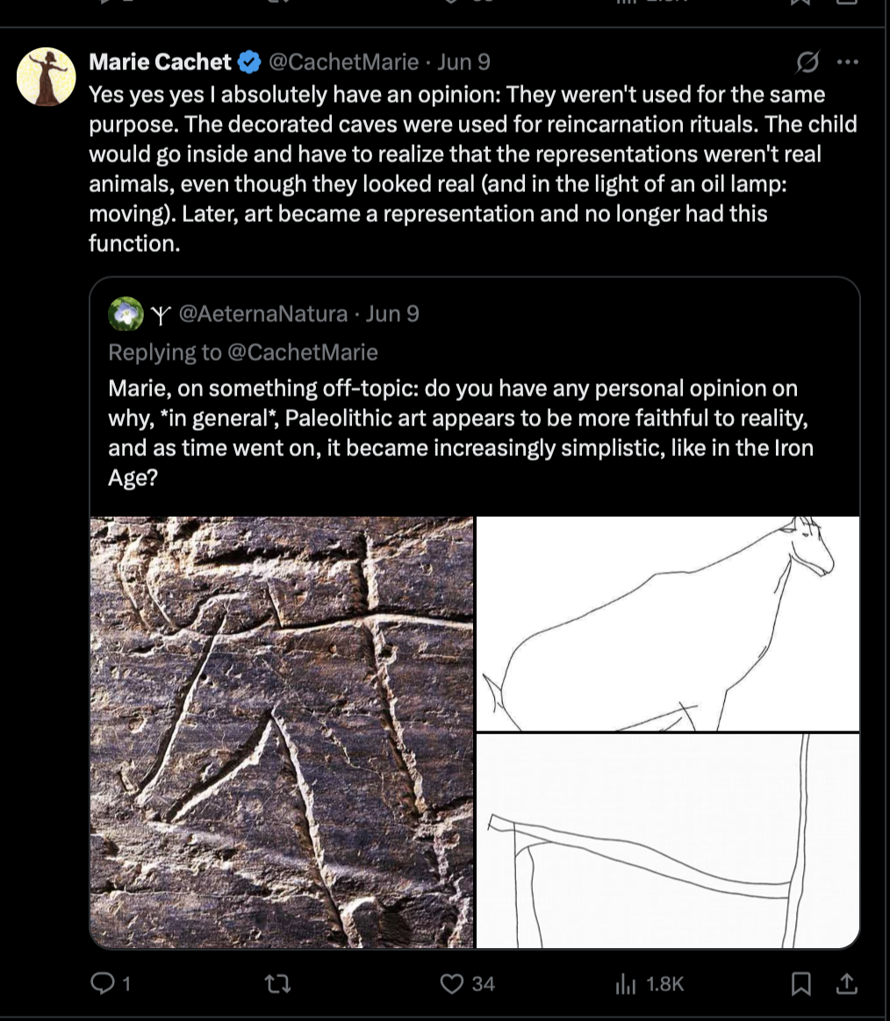Open the quoted tweet's question text

460,433
